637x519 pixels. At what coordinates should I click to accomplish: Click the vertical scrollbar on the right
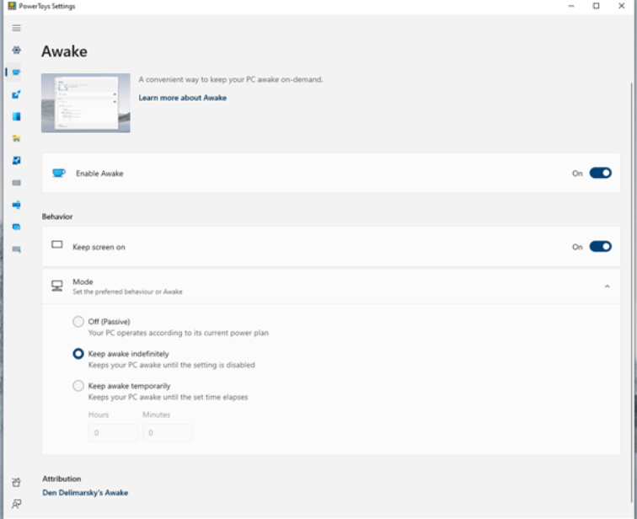[631, 292]
